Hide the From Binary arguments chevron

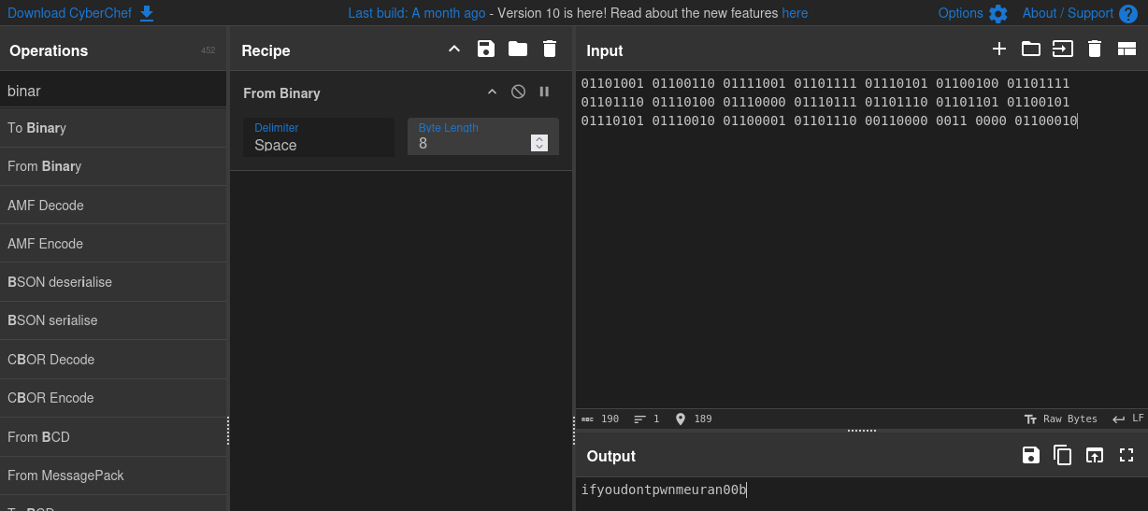(492, 92)
